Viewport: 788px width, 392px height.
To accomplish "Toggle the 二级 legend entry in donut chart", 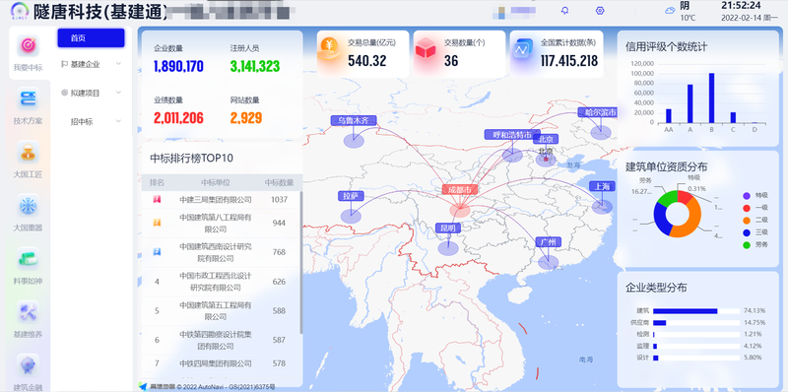I will point(755,220).
